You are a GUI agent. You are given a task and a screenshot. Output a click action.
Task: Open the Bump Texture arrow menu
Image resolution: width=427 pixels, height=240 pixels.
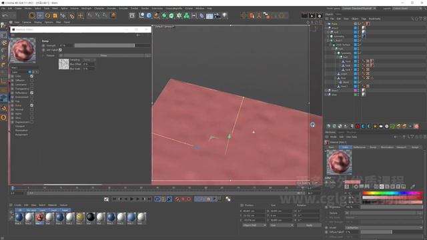pos(61,55)
